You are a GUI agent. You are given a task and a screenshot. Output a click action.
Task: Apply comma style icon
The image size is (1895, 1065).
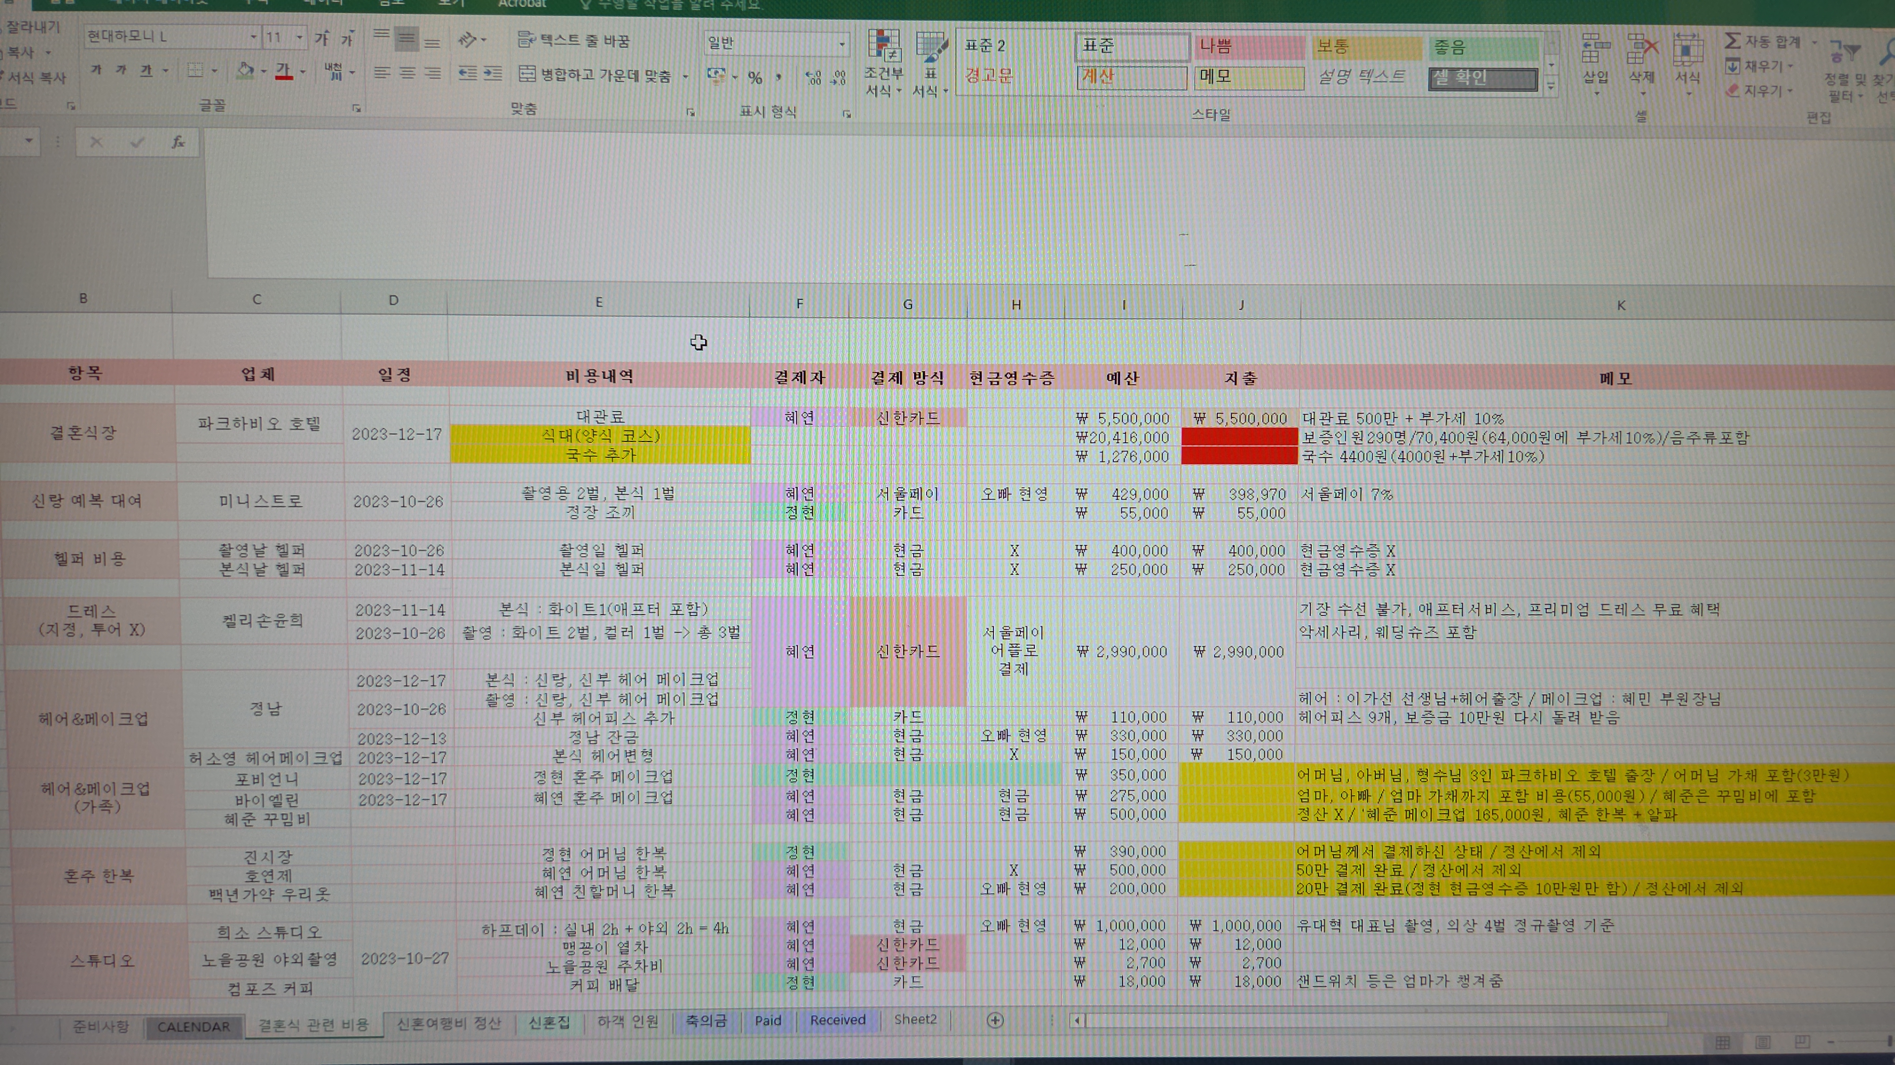coord(778,76)
